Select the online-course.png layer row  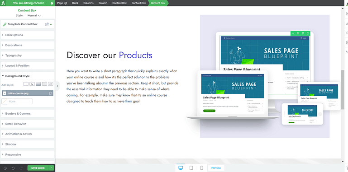(28, 93)
